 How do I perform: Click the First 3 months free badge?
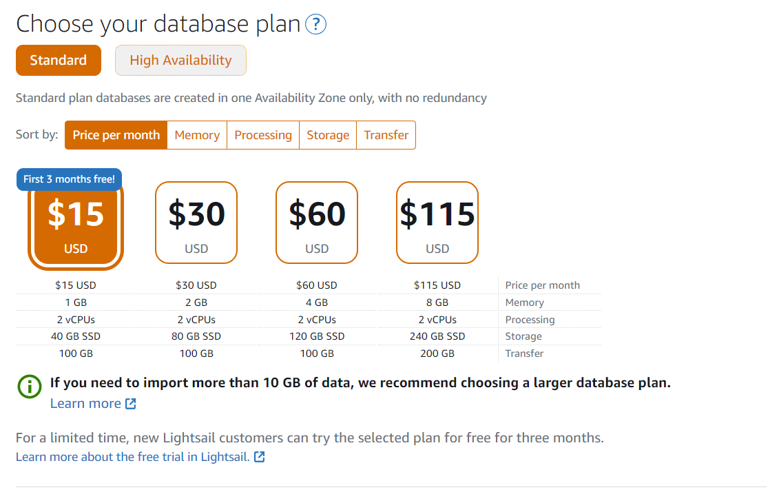click(x=69, y=179)
